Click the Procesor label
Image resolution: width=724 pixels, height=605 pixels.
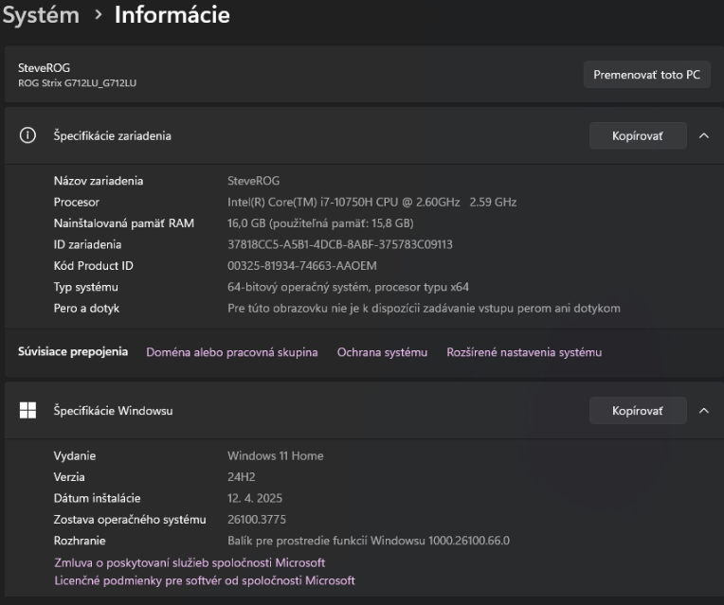[76, 202]
